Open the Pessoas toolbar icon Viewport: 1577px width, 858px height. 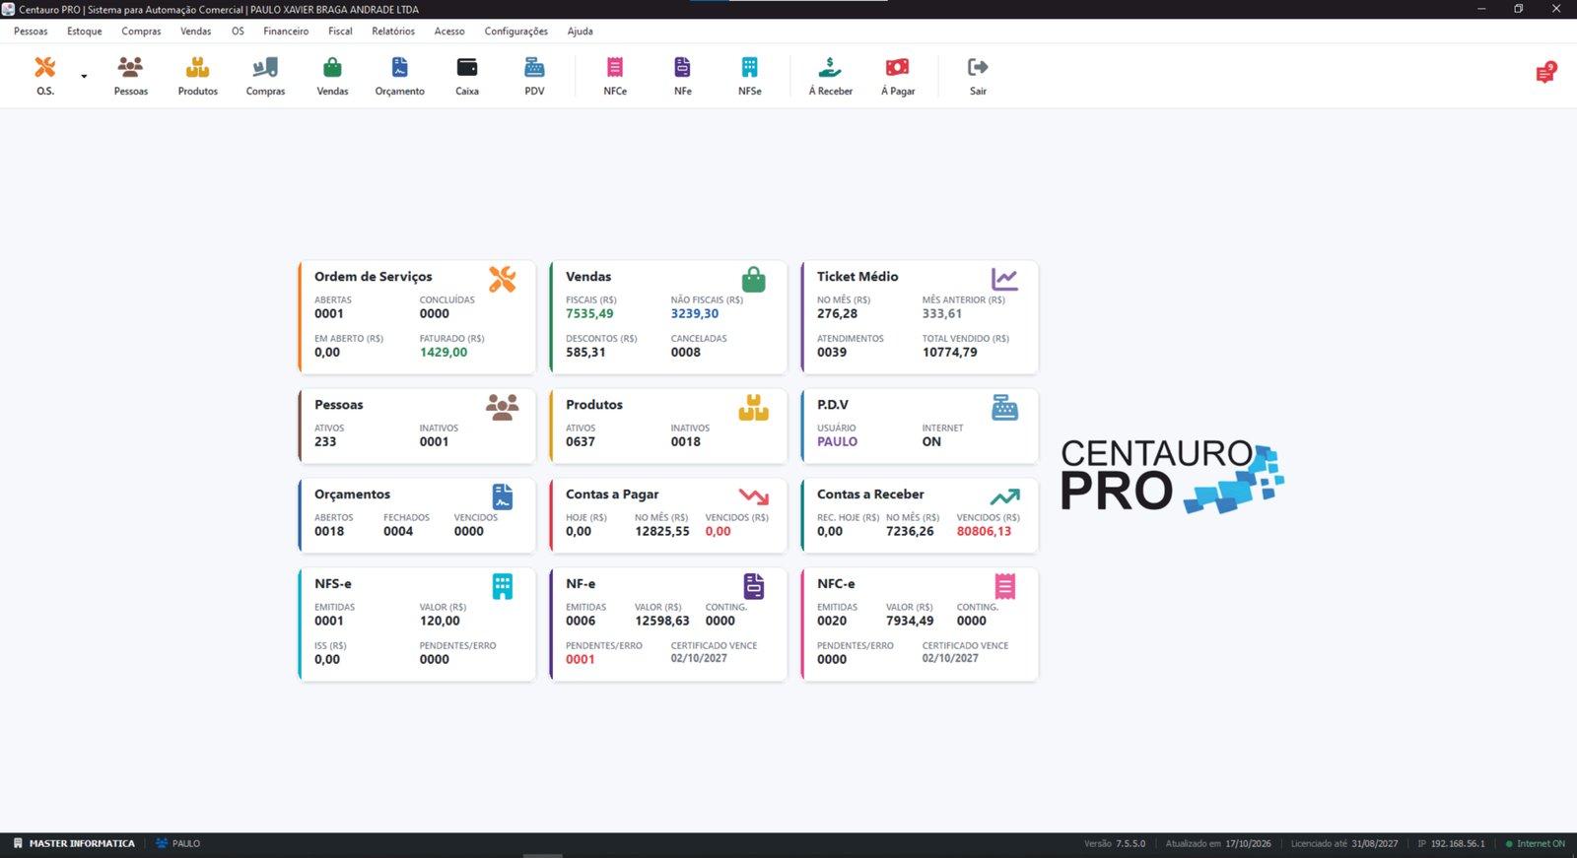[131, 76]
